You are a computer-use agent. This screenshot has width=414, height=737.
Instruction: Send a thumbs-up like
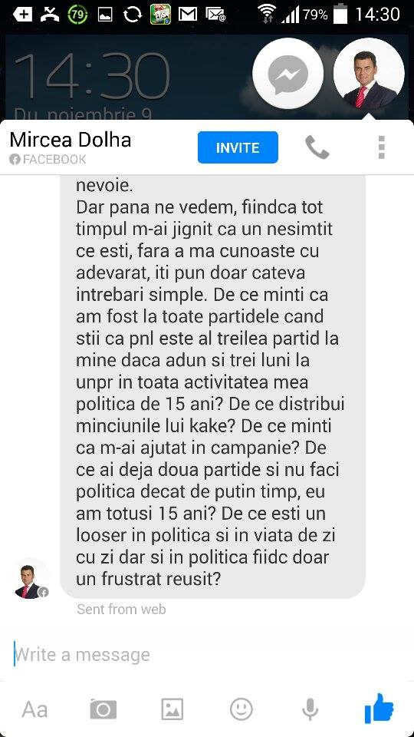click(379, 709)
